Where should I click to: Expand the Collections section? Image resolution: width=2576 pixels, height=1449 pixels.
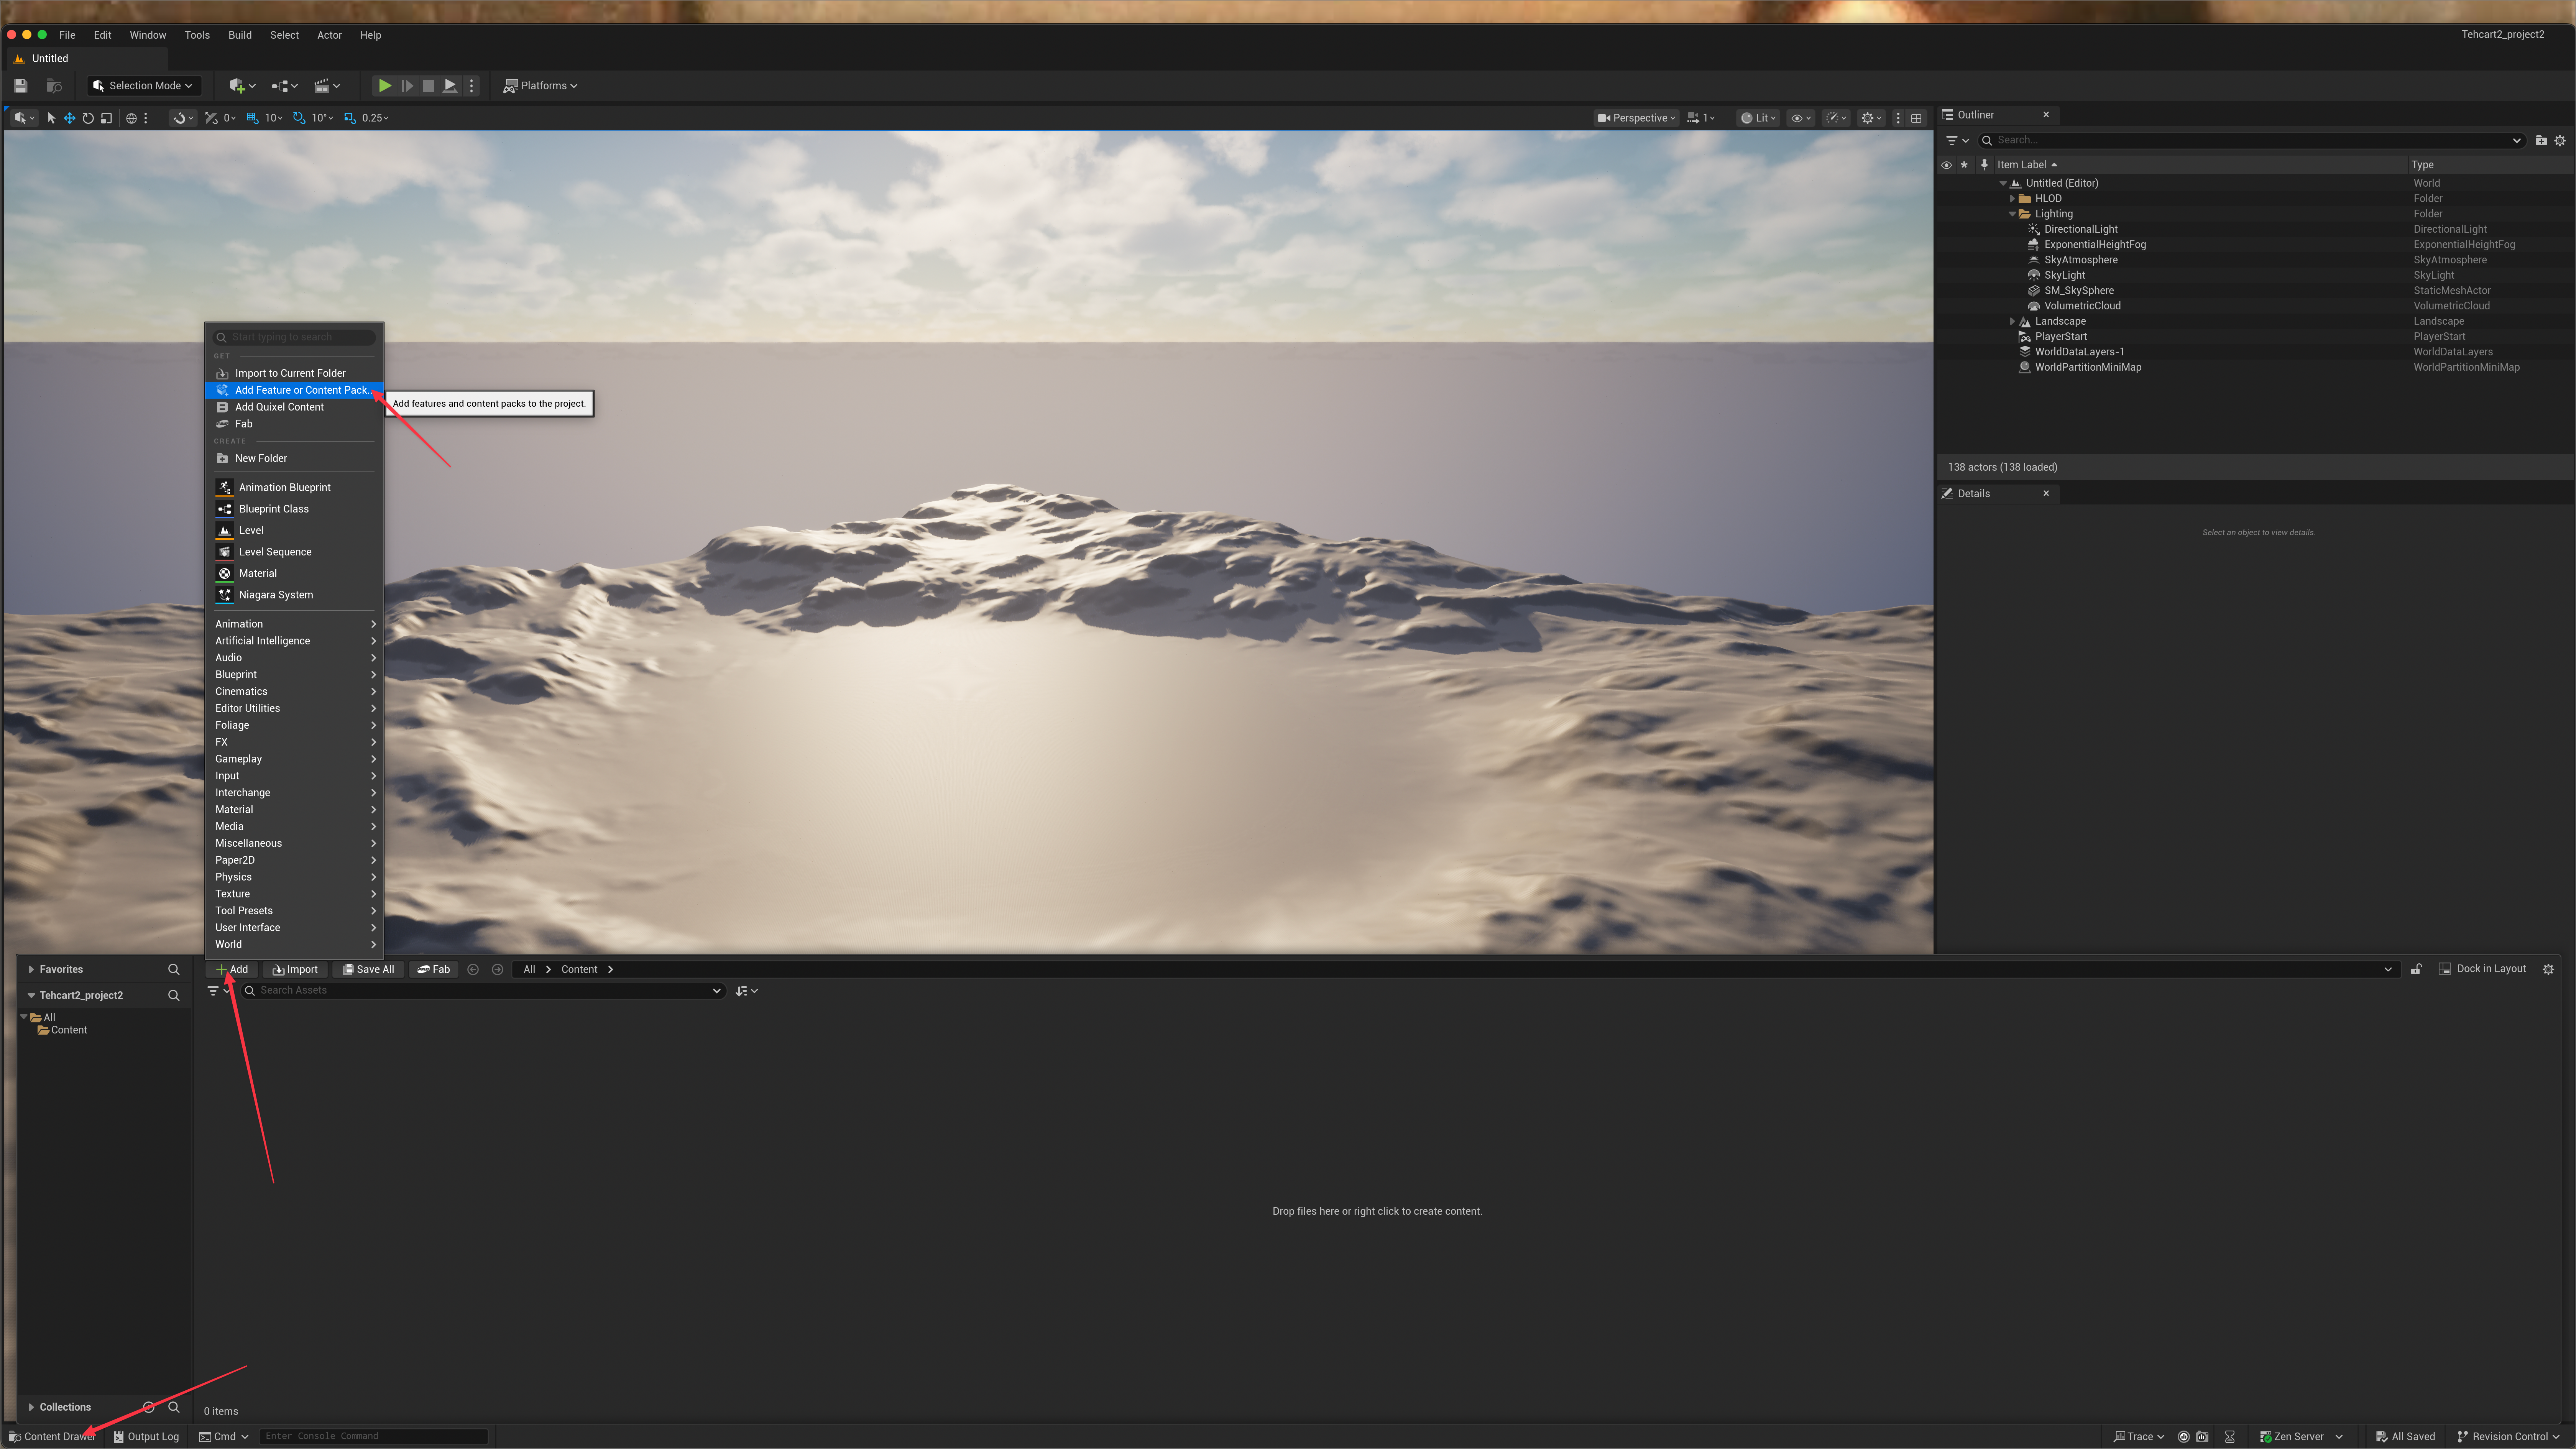[31, 1407]
